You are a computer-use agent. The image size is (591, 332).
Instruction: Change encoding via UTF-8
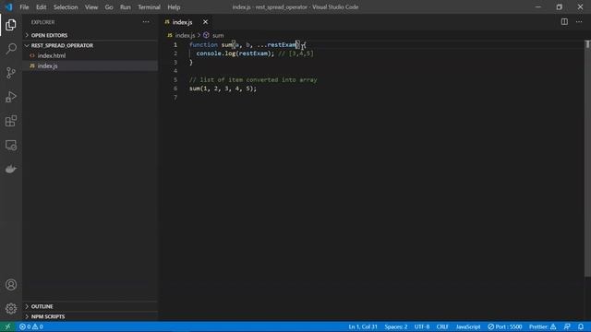[422, 326]
